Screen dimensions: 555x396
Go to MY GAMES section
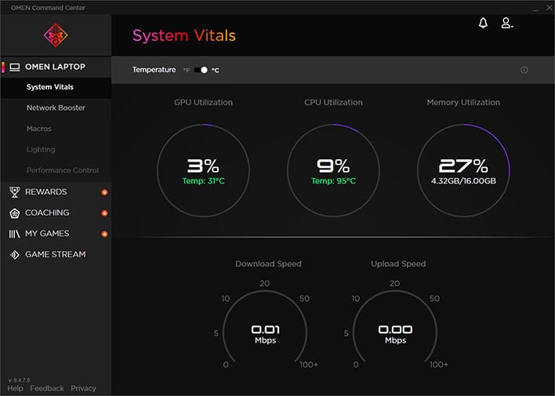pos(56,234)
